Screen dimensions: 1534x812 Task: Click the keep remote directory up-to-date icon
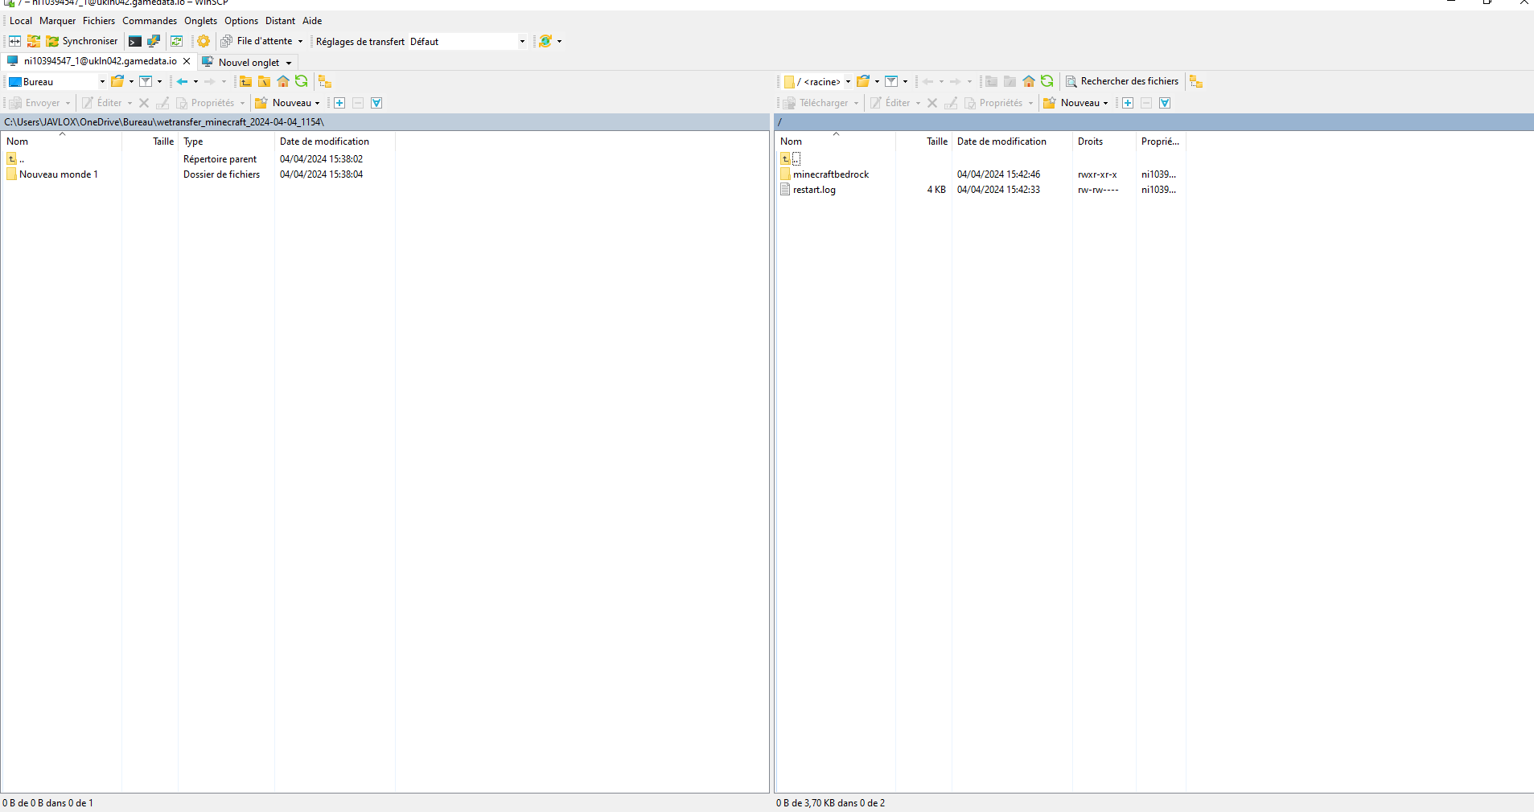click(x=176, y=41)
